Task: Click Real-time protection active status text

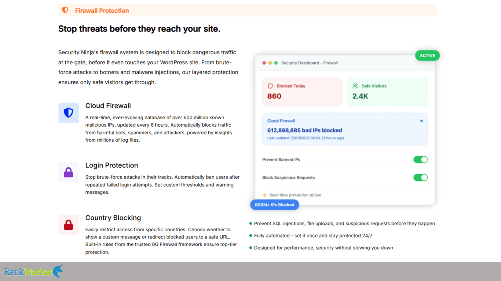Action: tap(295, 195)
